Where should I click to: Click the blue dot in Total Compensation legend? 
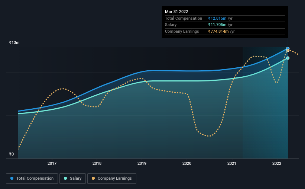[x=12, y=178]
